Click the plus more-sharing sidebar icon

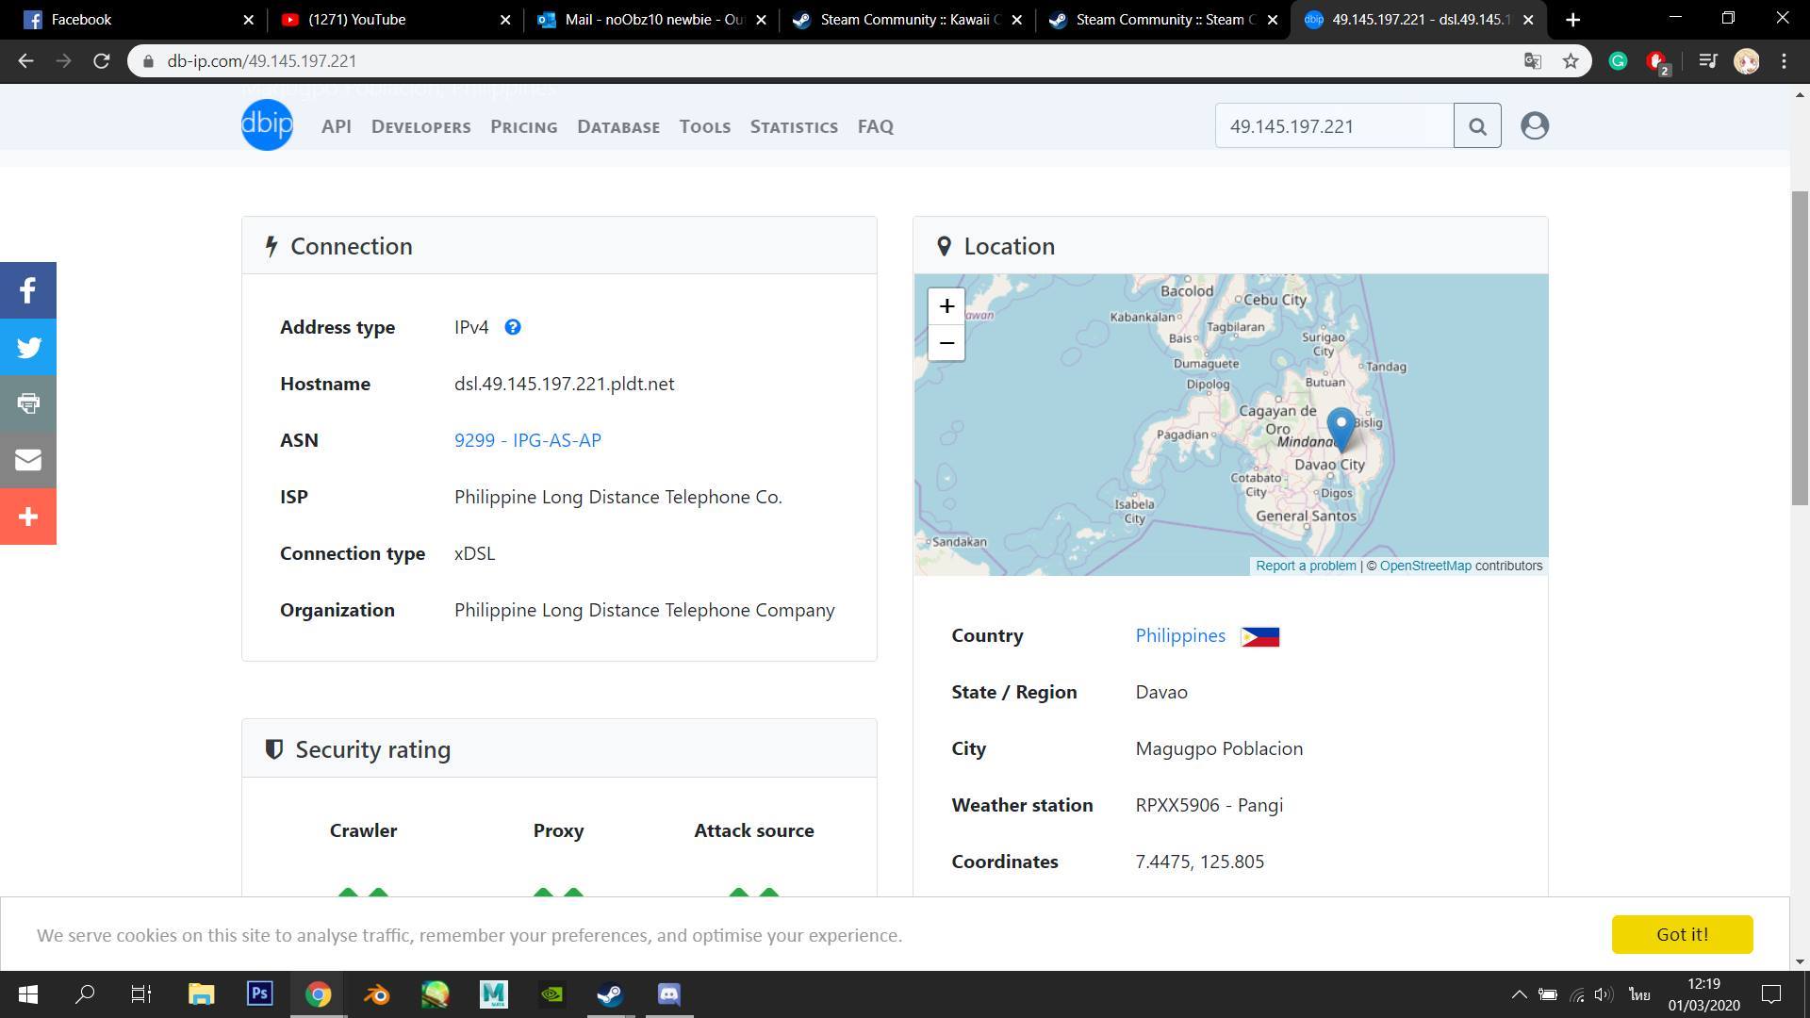click(x=28, y=517)
